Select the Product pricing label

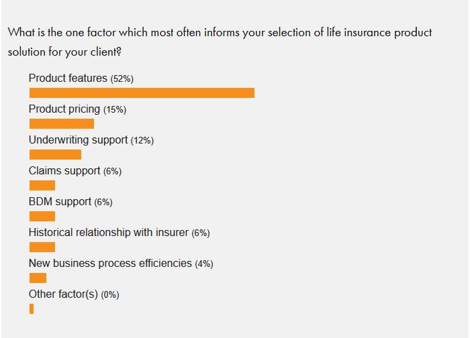[x=64, y=109]
